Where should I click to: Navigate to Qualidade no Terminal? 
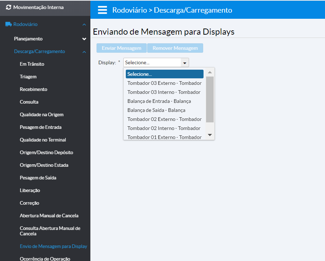click(43, 140)
